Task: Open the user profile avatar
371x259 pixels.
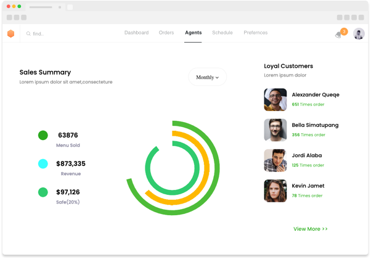Action: [x=359, y=34]
